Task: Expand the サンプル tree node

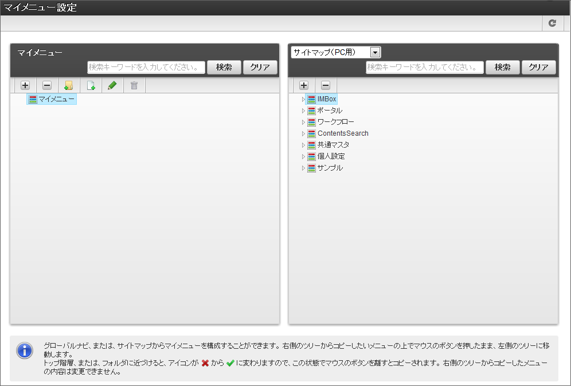Action: (x=303, y=168)
